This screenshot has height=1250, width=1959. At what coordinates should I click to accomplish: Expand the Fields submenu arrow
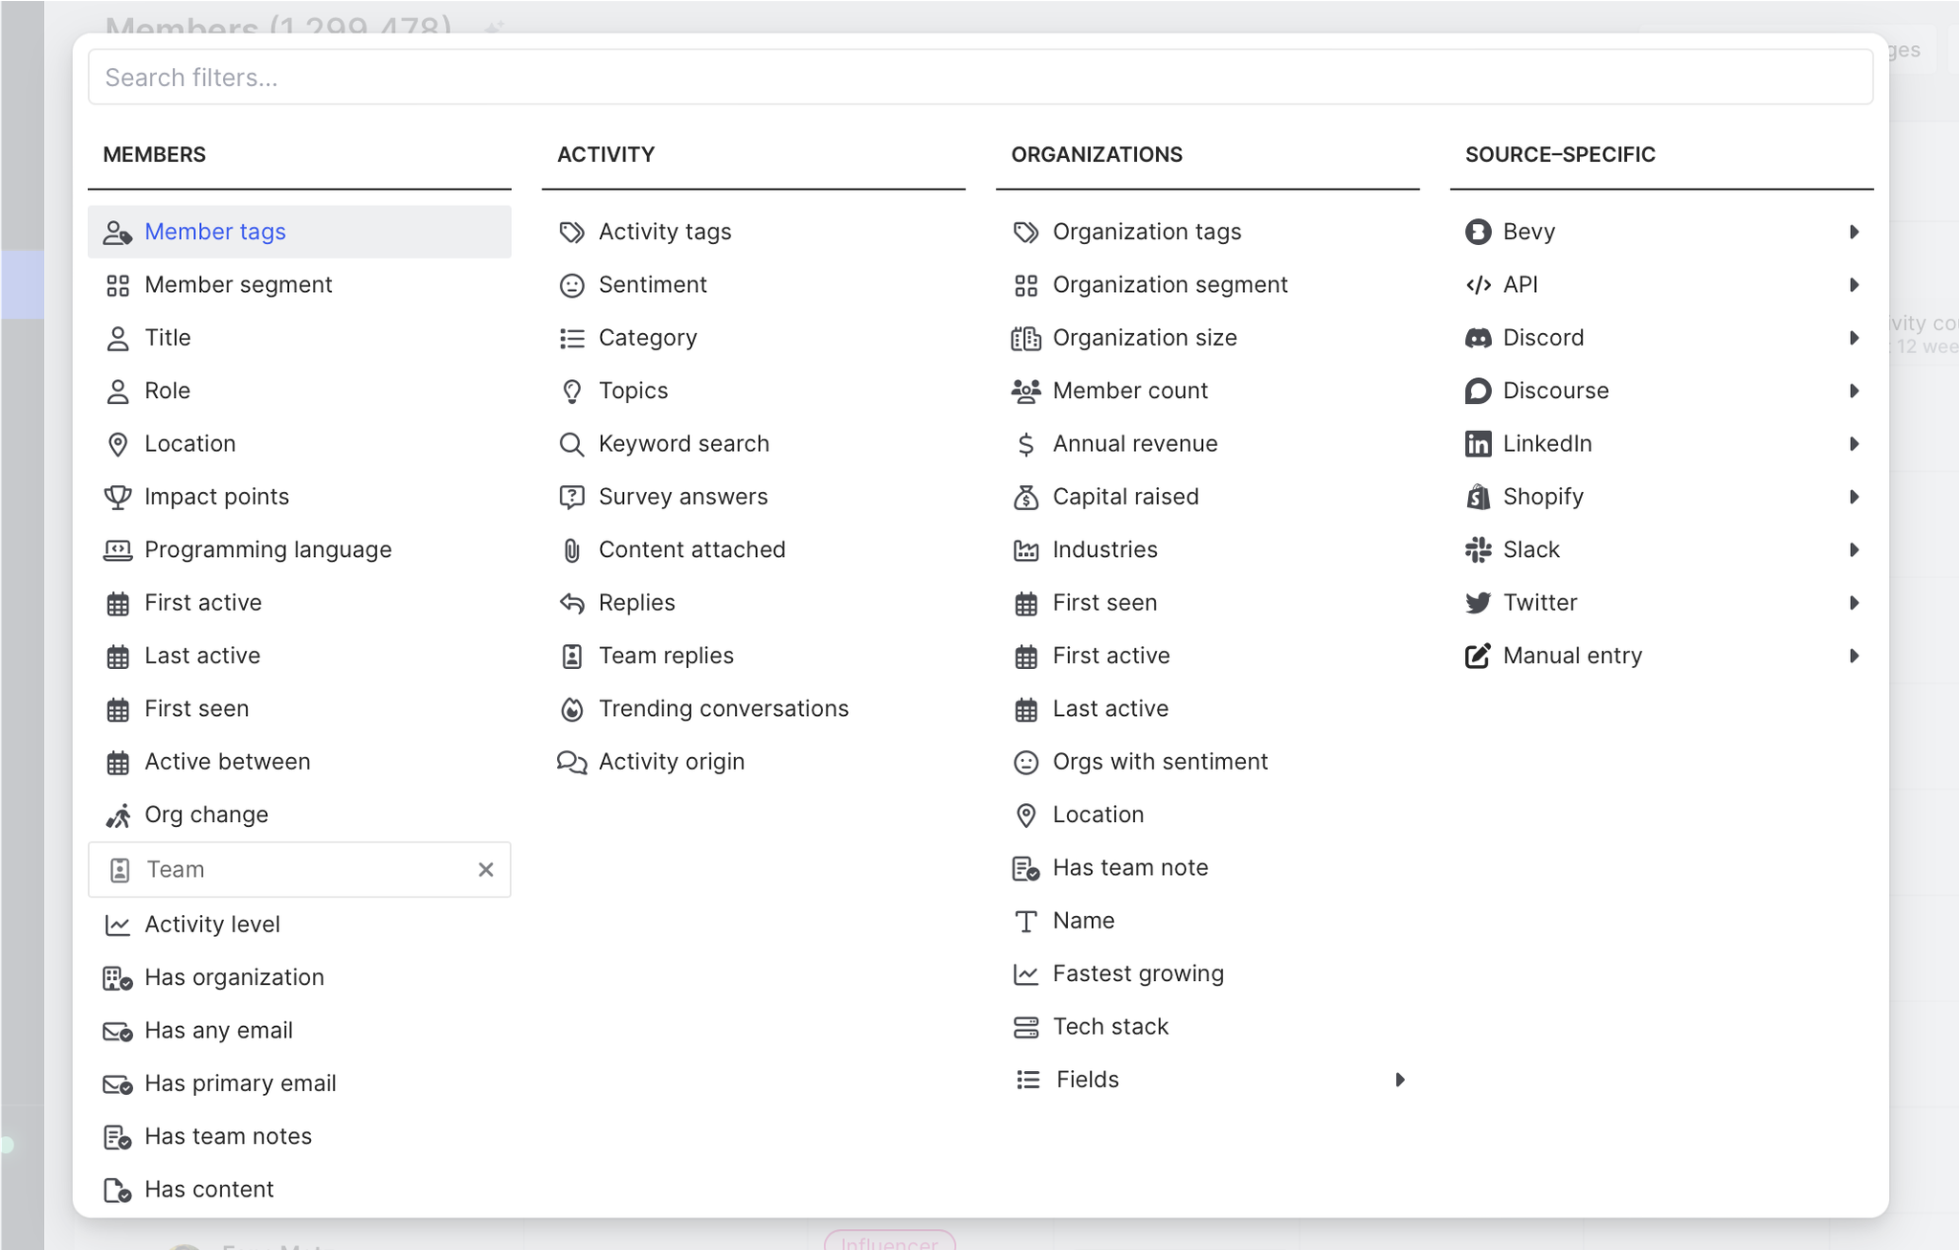1399,1080
